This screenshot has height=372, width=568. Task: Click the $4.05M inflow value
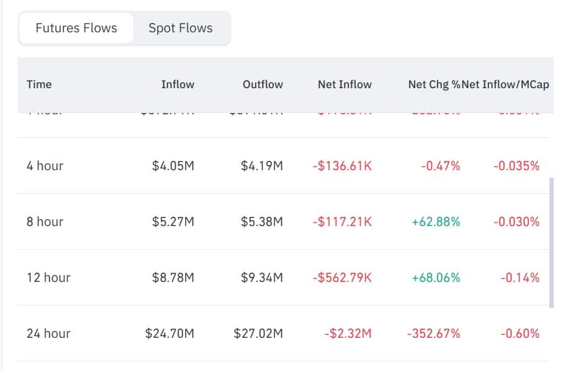173,166
